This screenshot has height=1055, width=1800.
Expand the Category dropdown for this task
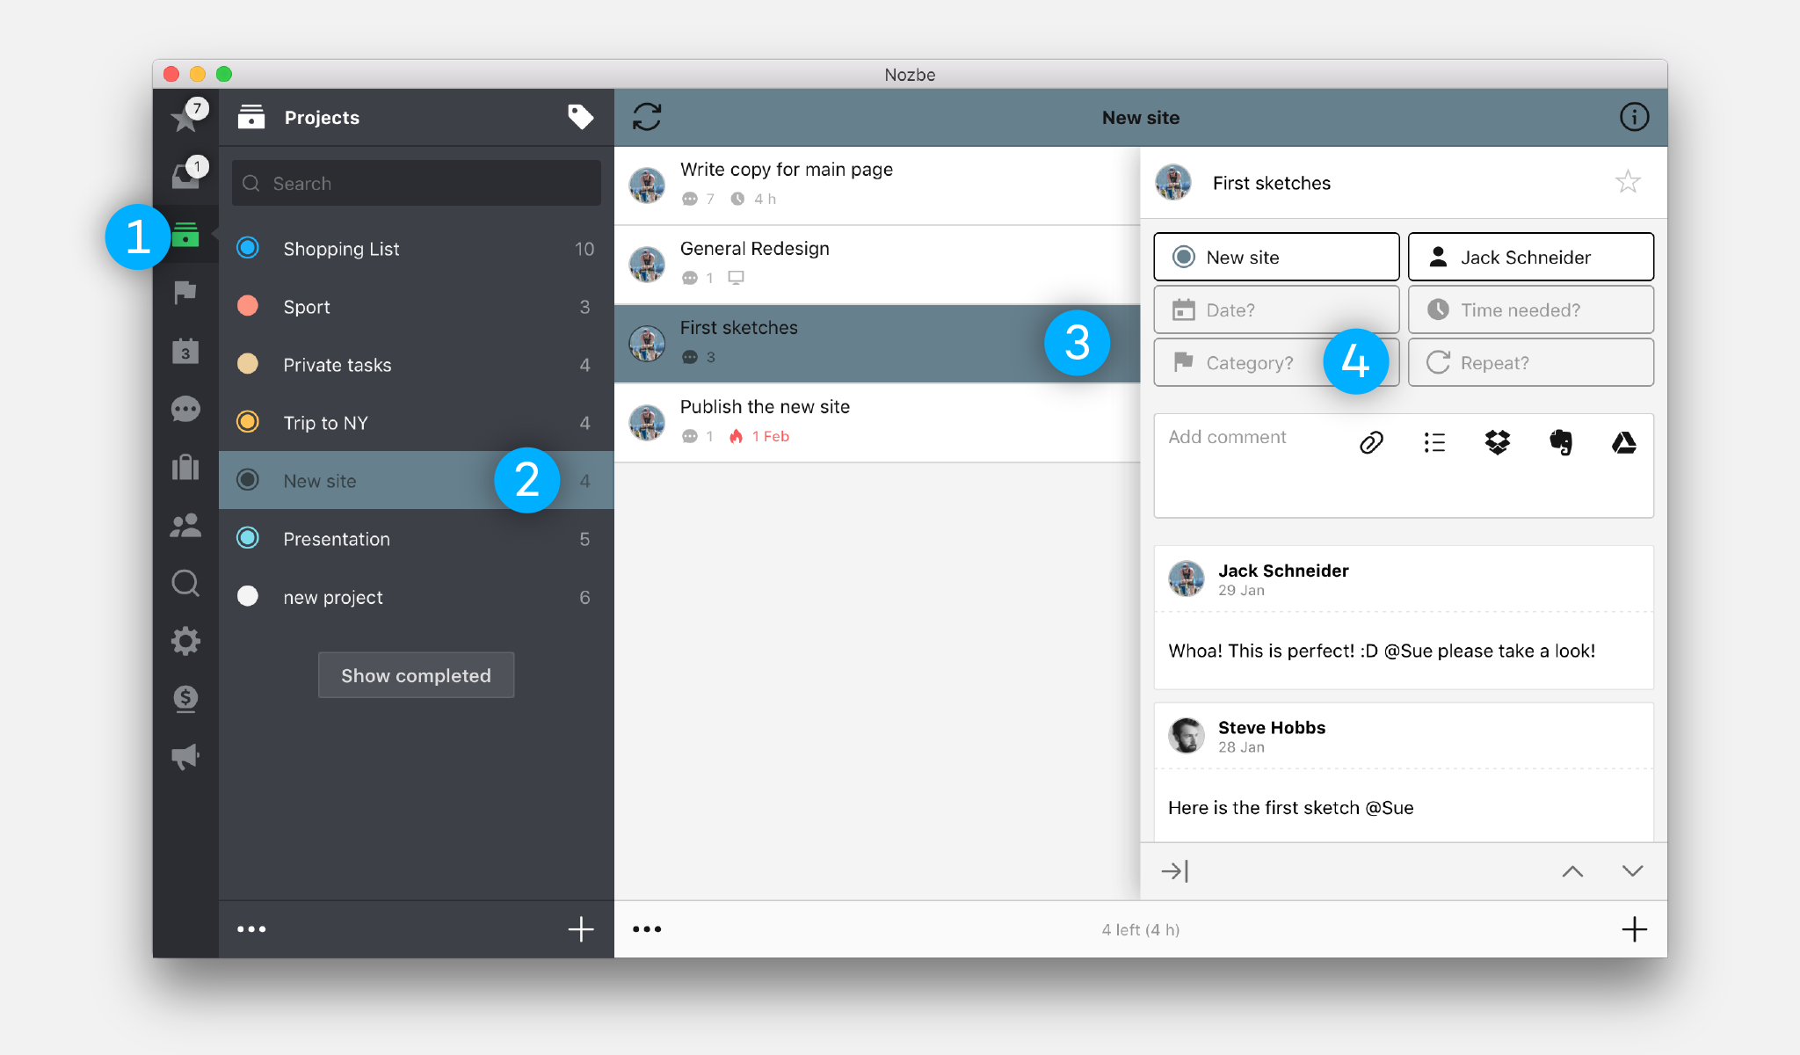[x=1255, y=363]
